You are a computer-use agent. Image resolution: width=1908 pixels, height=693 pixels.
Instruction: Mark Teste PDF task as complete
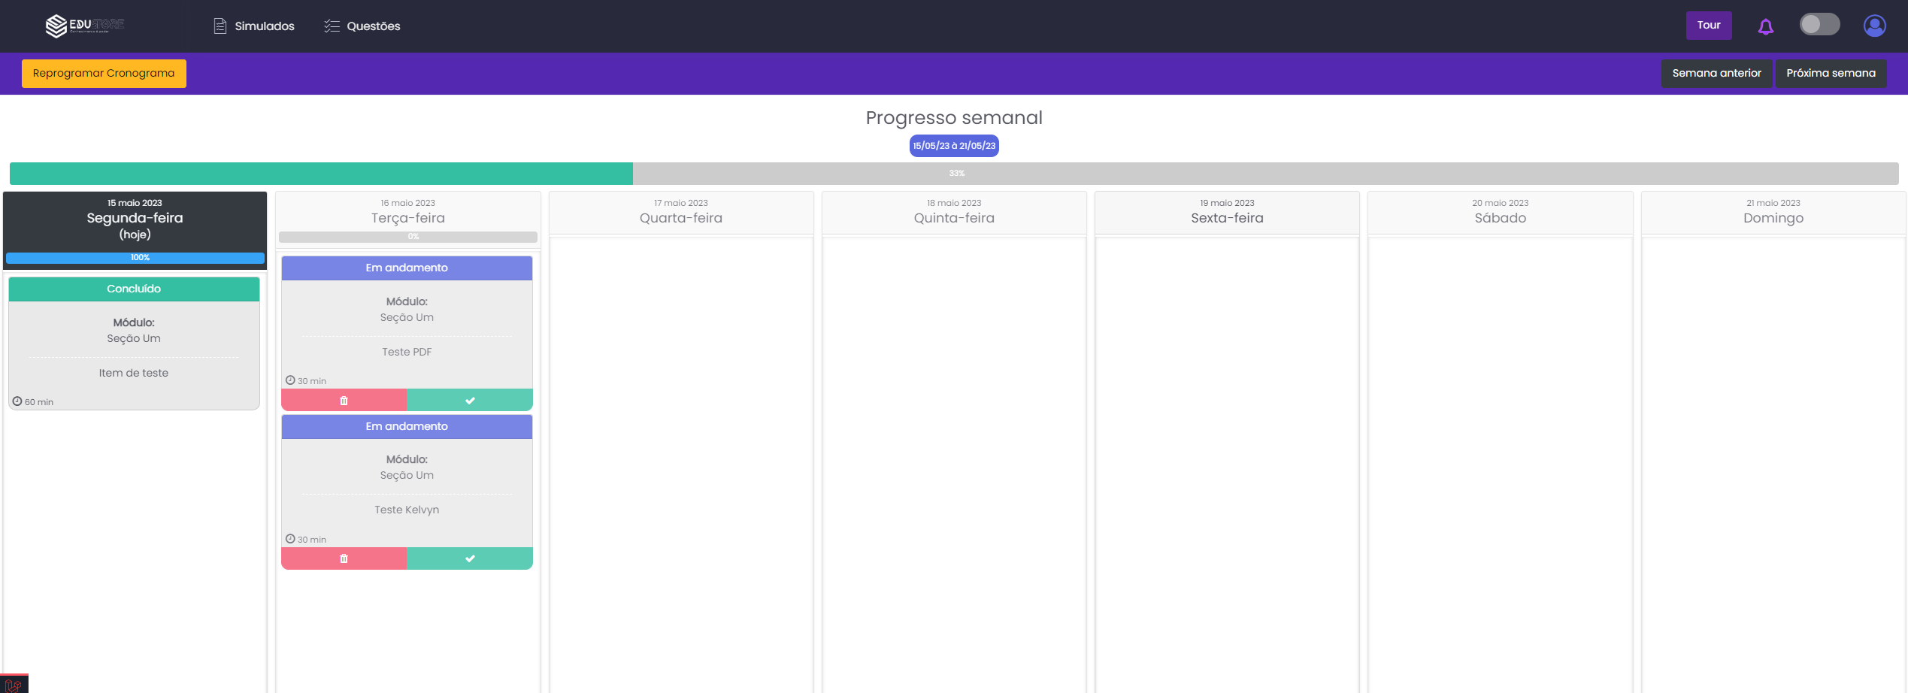470,401
